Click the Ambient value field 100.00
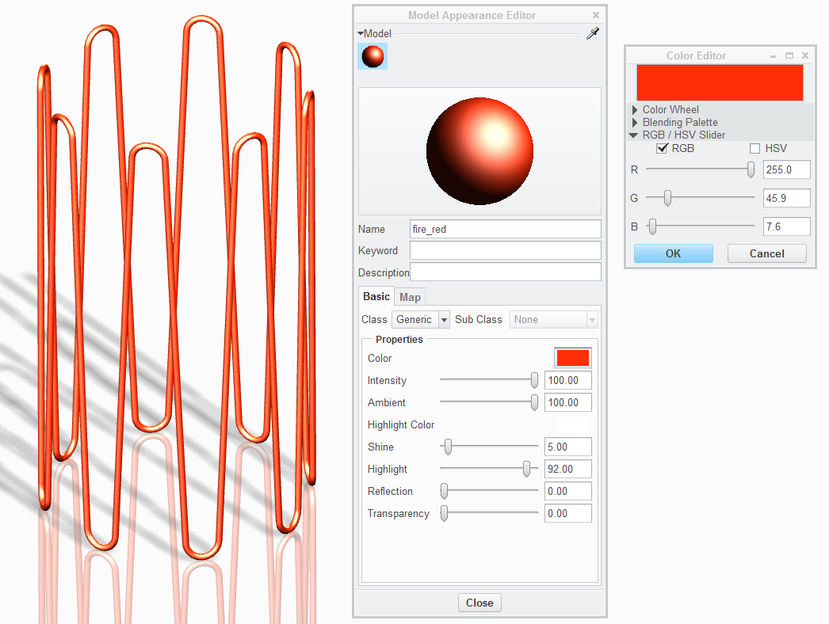This screenshot has width=829, height=624. [x=567, y=402]
